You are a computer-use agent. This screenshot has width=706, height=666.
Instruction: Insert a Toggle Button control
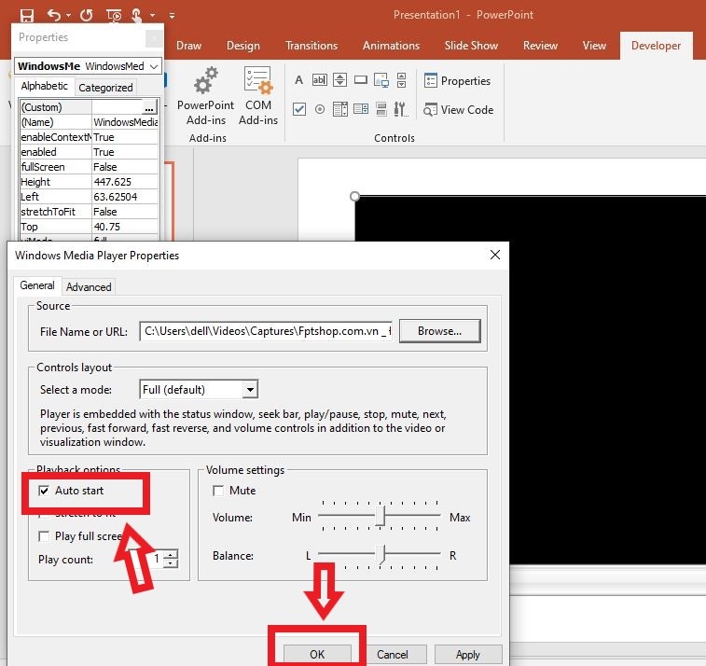click(381, 109)
